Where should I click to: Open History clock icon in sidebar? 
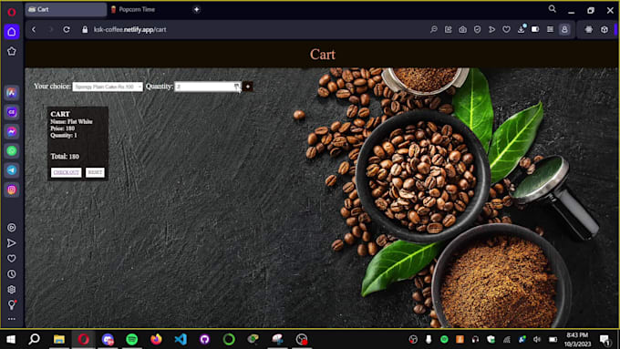12,274
